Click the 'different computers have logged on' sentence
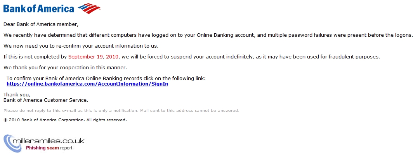This screenshot has height=156, width=413. tap(208, 35)
